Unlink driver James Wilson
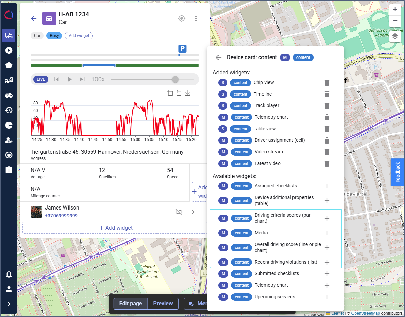405x317 pixels. point(179,212)
